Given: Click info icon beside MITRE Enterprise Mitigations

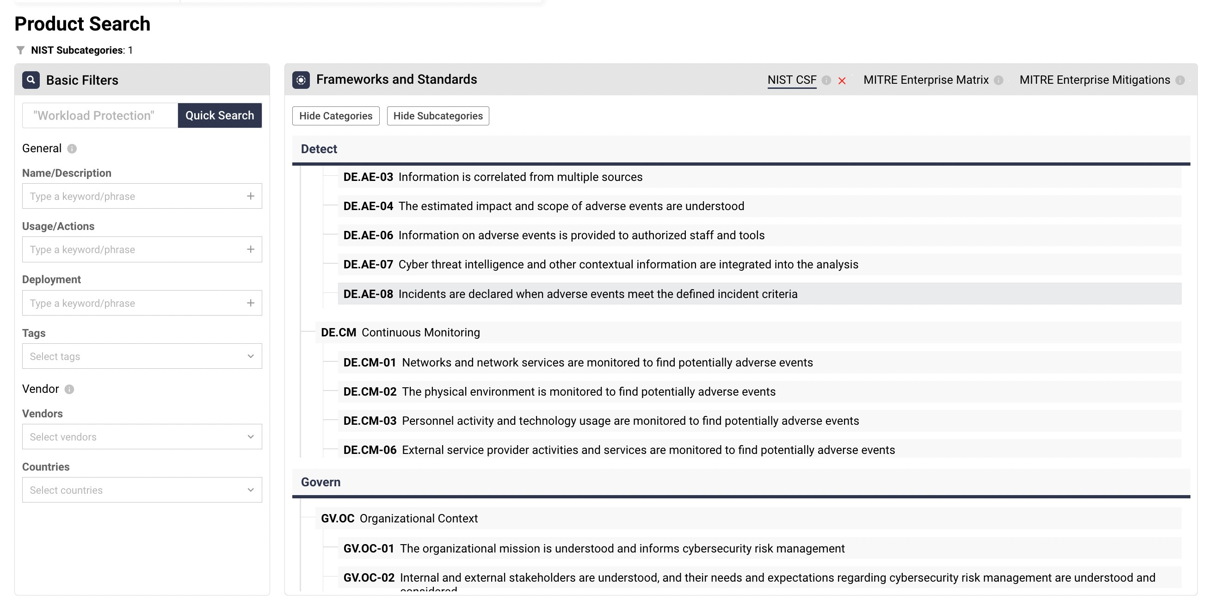Looking at the screenshot, I should click(x=1180, y=80).
